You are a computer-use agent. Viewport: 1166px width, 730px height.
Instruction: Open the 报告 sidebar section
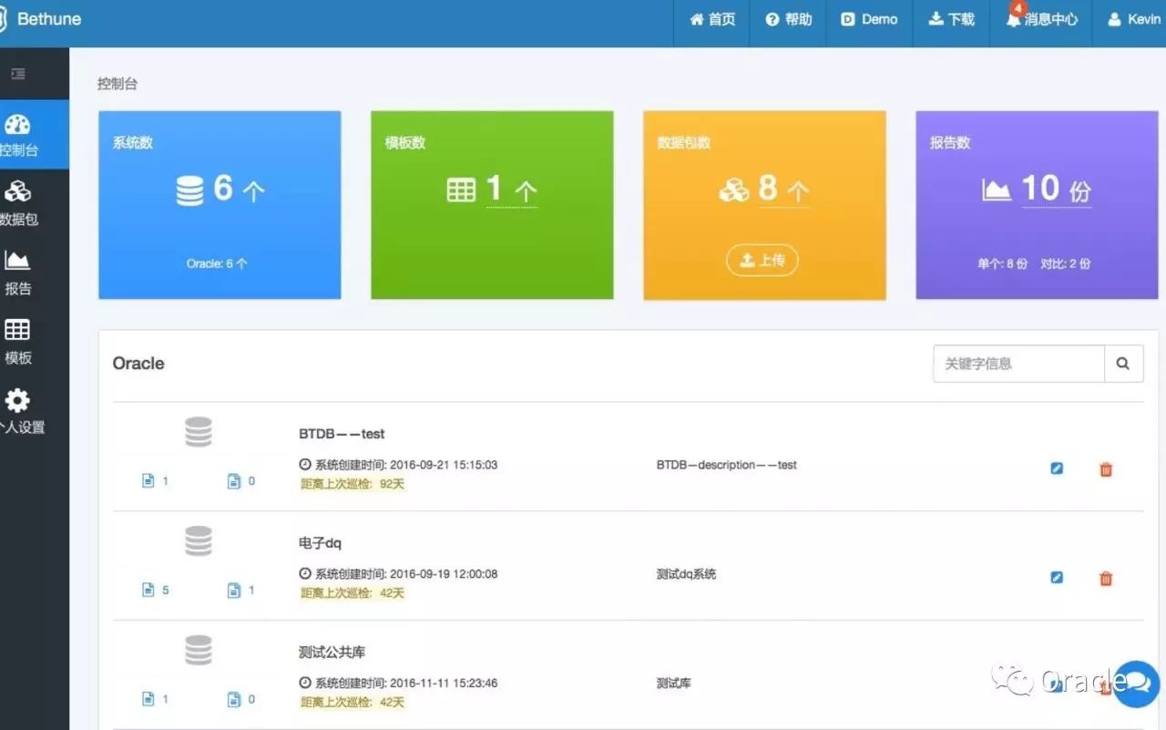point(18,273)
